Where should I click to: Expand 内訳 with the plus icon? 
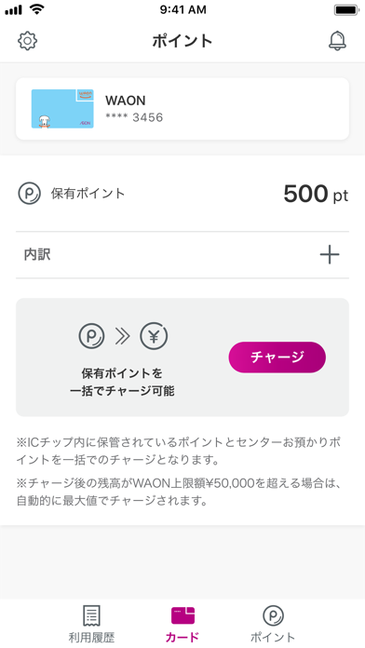330,255
